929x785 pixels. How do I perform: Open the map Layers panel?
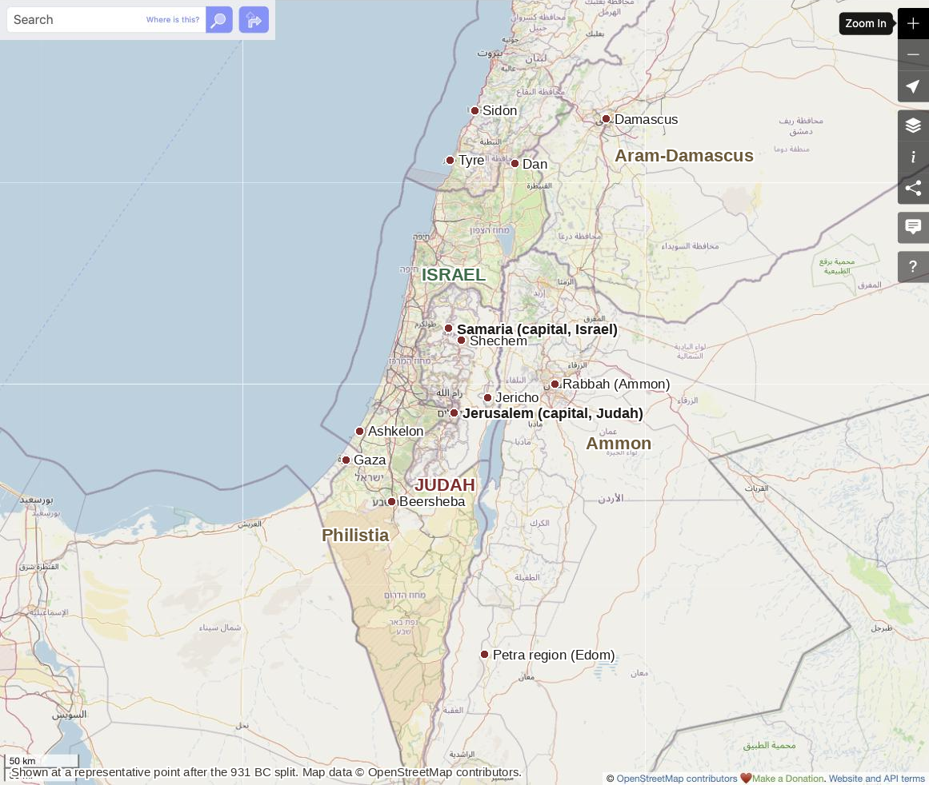(913, 125)
